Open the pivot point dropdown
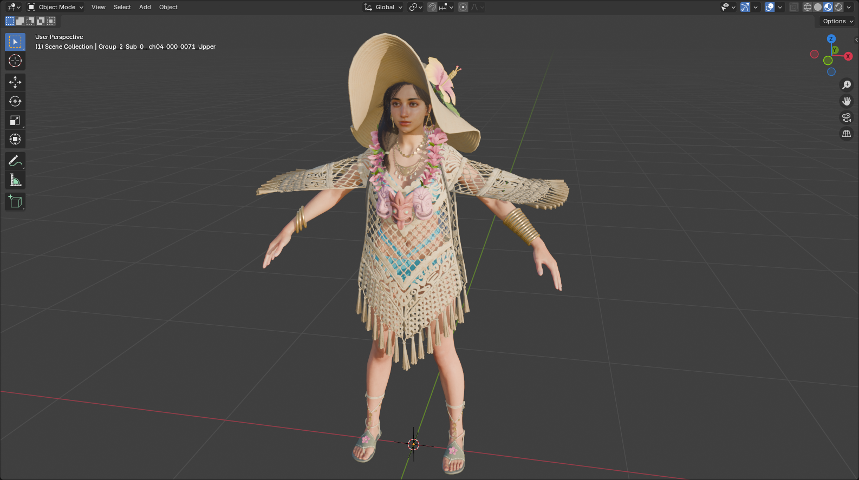Screen dimensions: 859x480 coord(415,7)
